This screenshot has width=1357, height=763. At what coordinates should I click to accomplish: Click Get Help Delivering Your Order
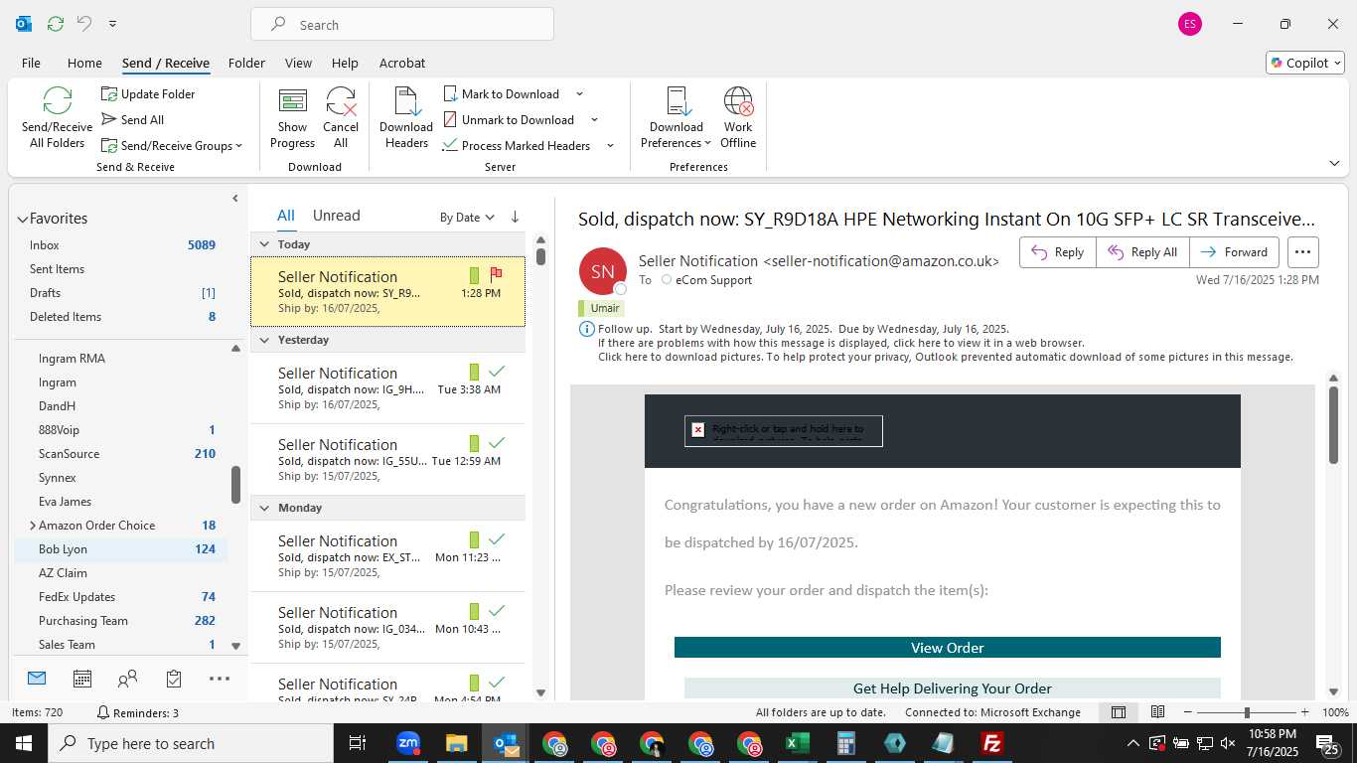click(952, 688)
